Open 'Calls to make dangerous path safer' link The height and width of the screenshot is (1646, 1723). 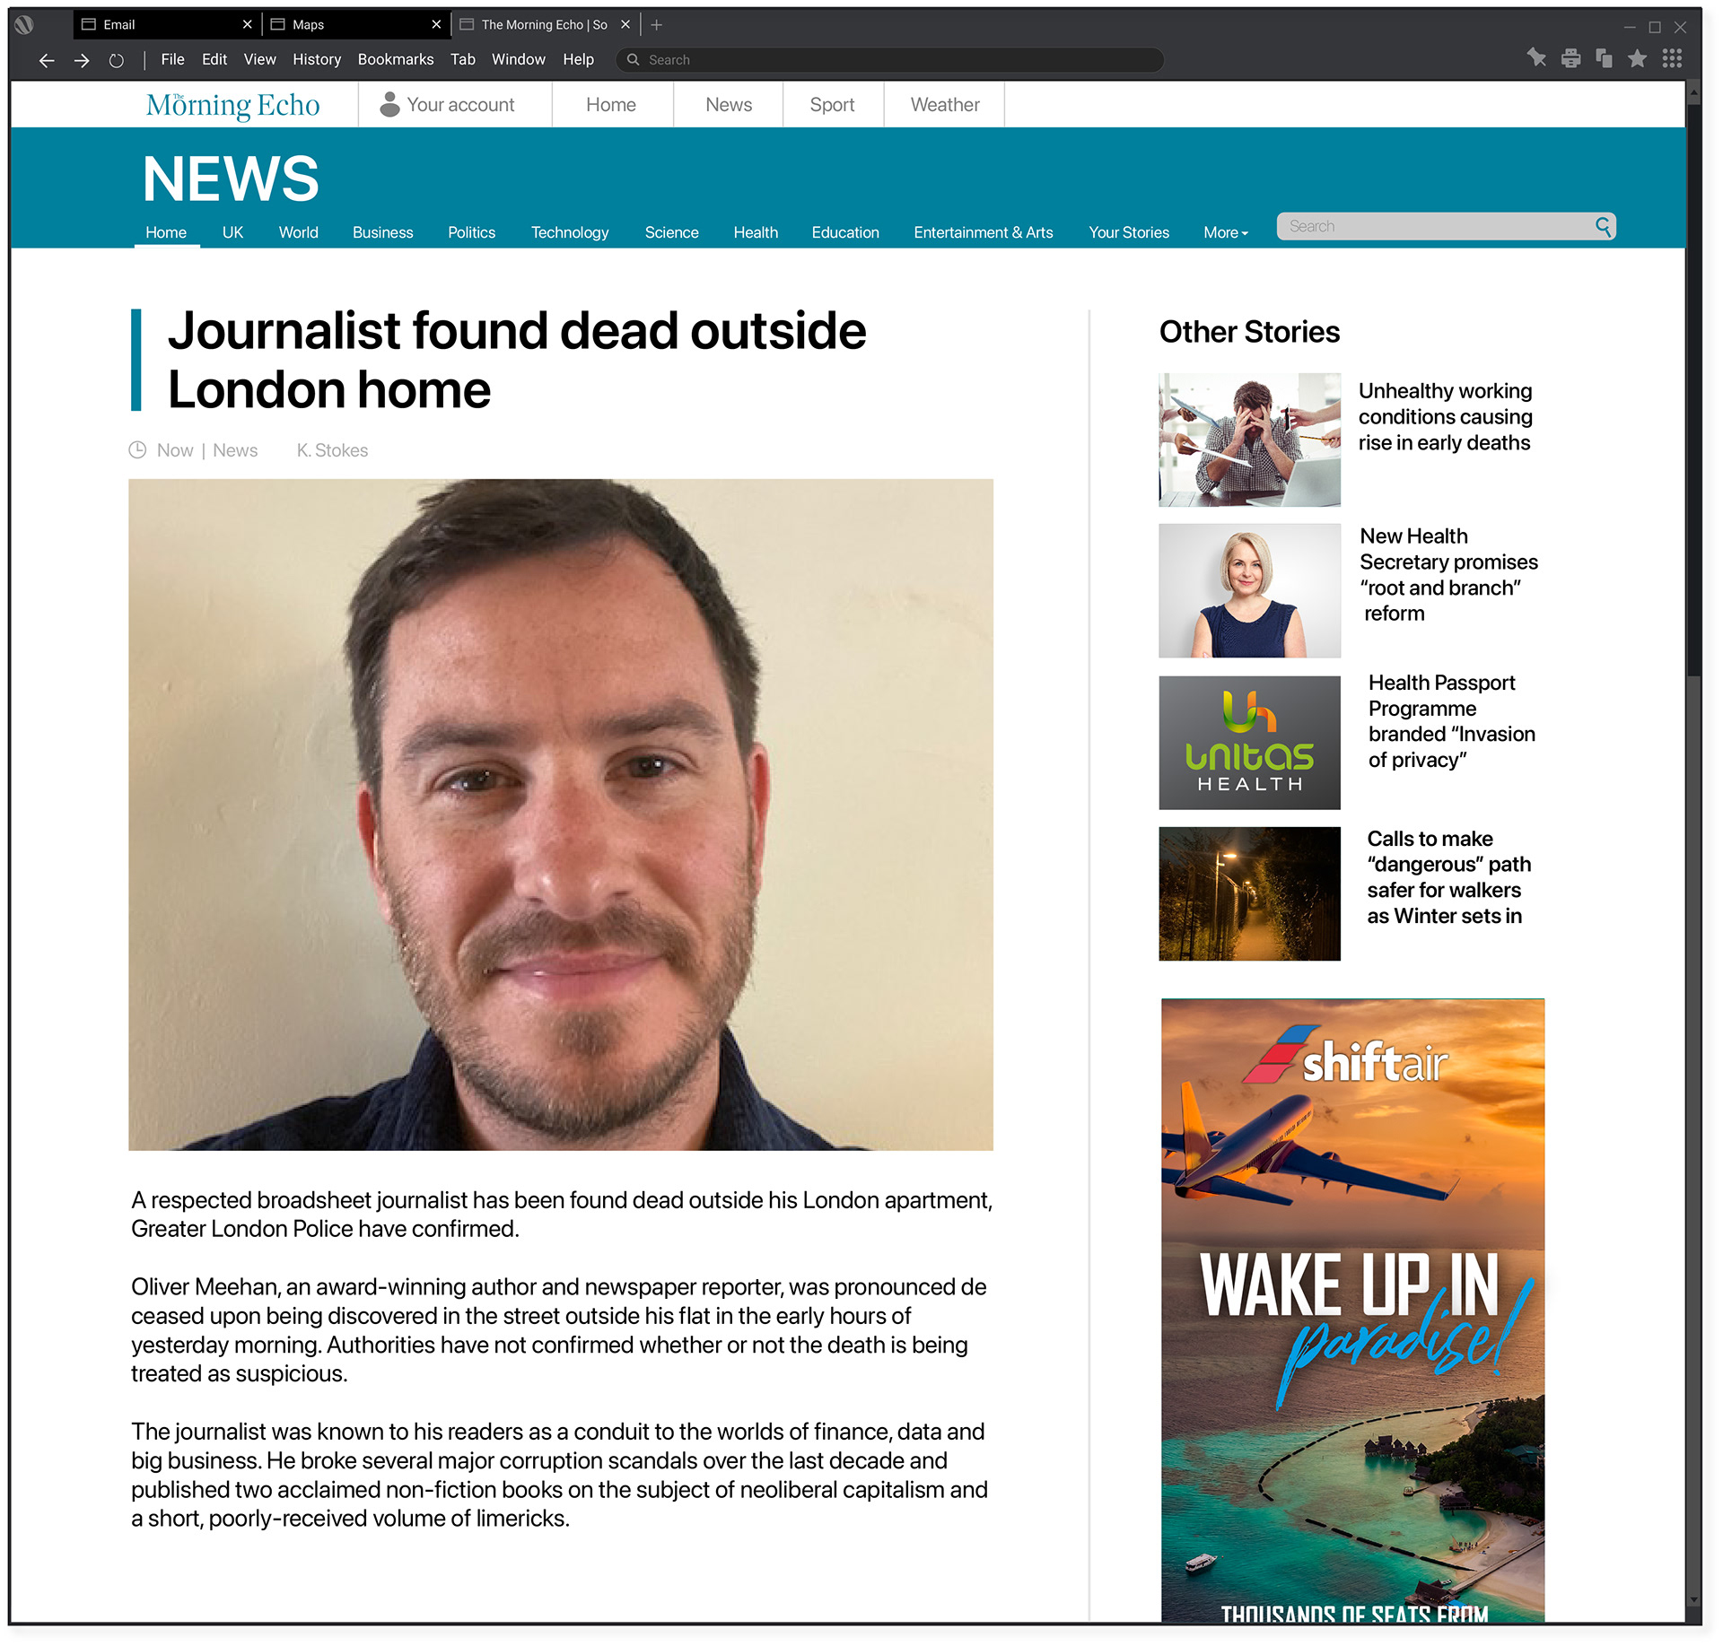(1448, 877)
